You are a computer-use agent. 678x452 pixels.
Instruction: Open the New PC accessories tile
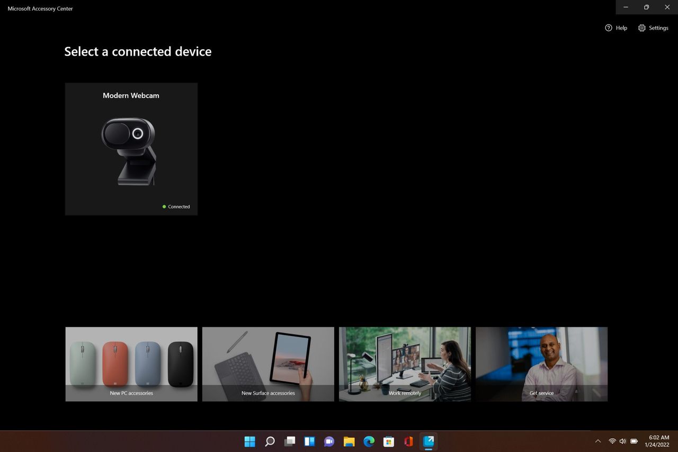pos(131,364)
